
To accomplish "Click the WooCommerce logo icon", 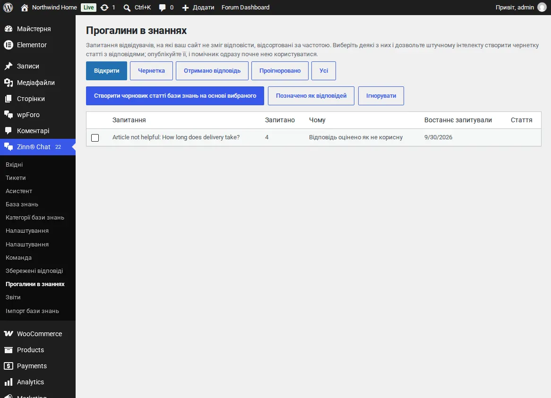I will [x=9, y=334].
